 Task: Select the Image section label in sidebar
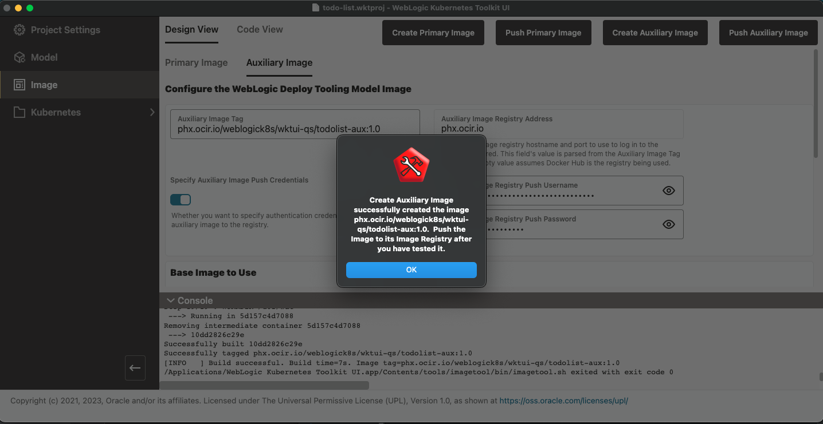[x=44, y=85]
